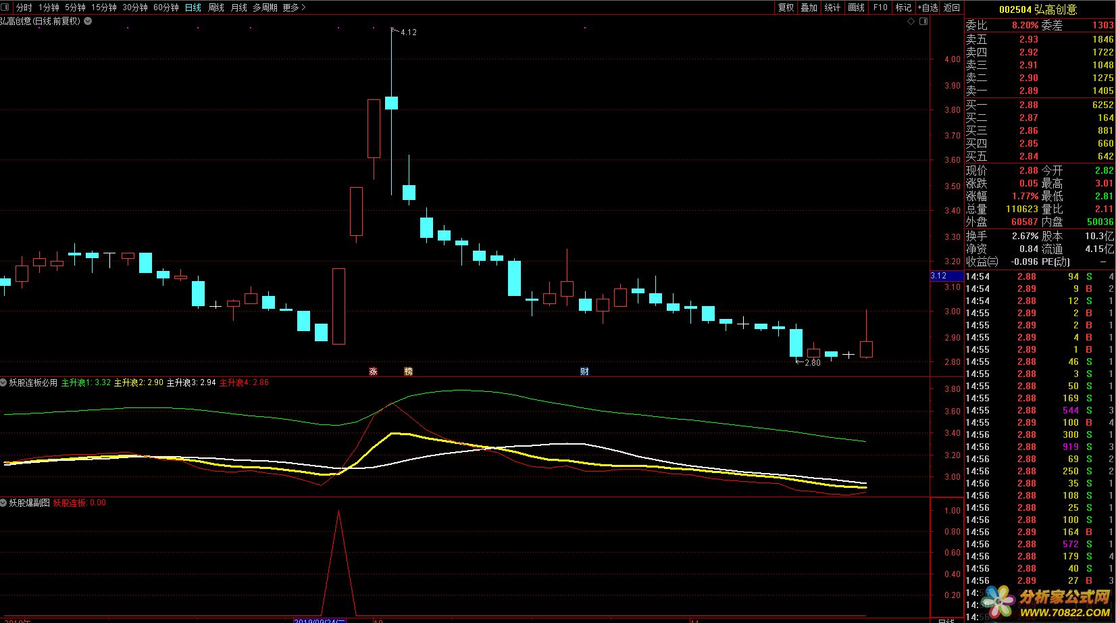This screenshot has height=623, width=1116.
Task: Click the 内盘 value 50036
Action: coord(1100,222)
